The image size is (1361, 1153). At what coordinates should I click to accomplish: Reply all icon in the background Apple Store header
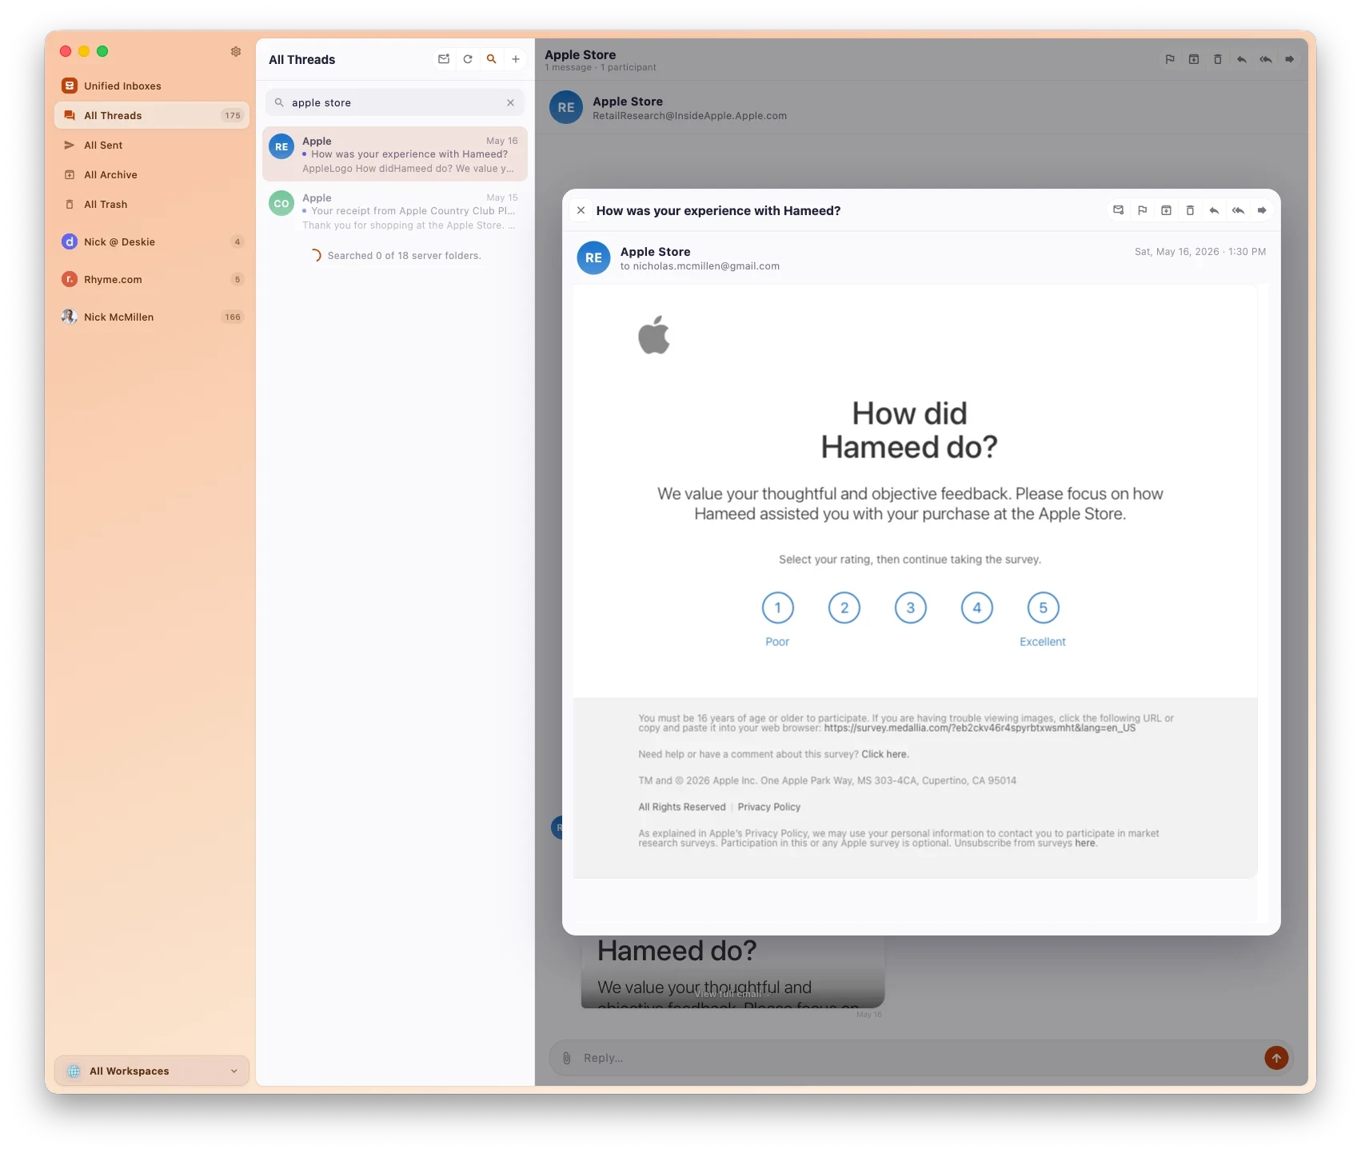1266,59
